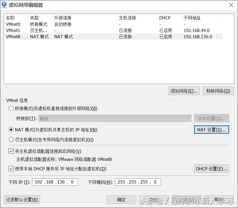Viewport: 238px width, 208px height.
Task: Click the virtual network editor title bar icon
Action: (4, 5)
